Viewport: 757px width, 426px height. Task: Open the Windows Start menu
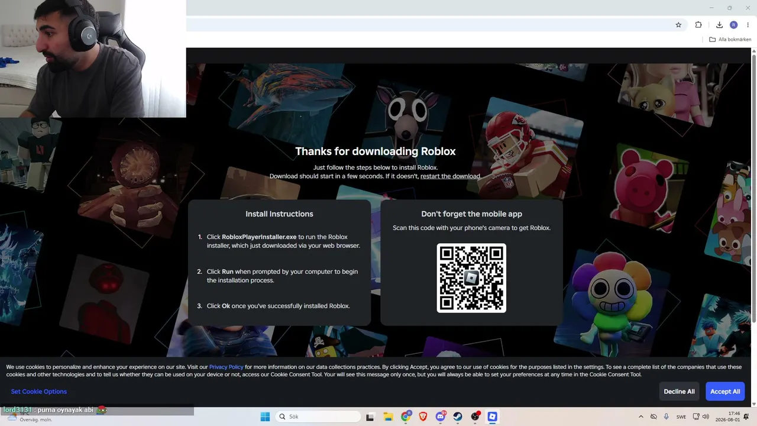coord(265,417)
